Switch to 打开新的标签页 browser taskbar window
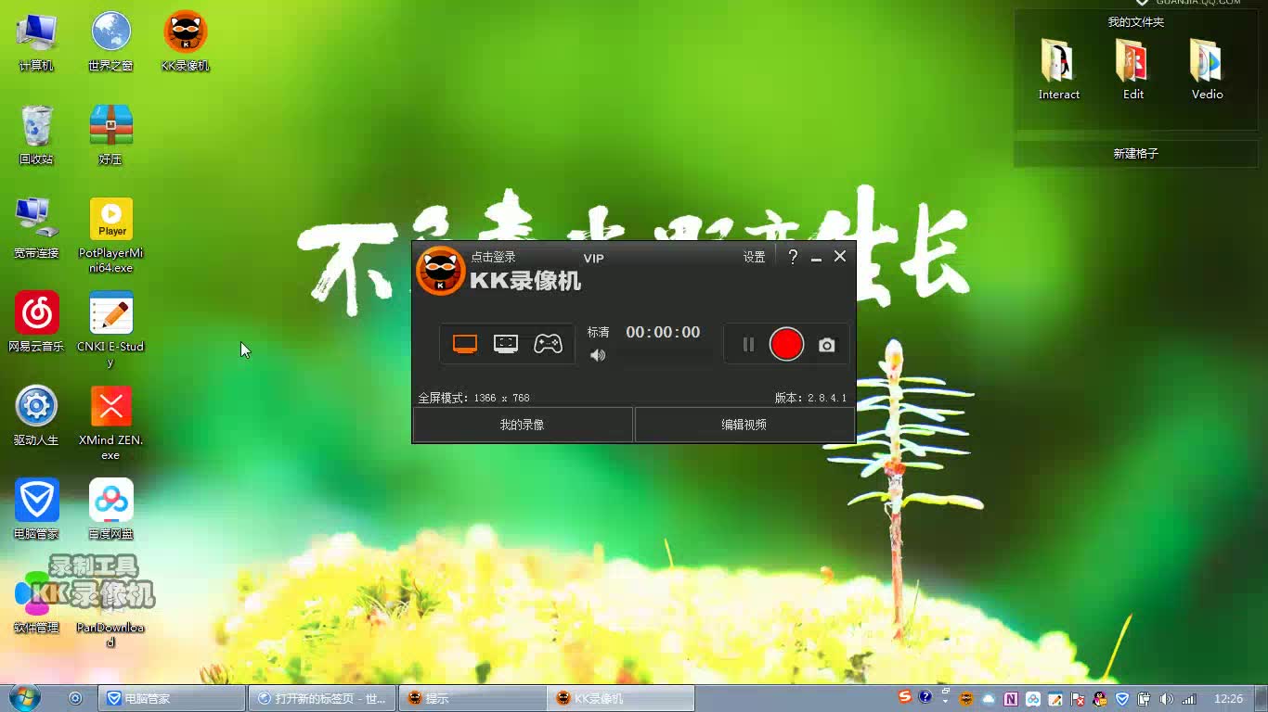The height and width of the screenshot is (712, 1268). pos(322,698)
